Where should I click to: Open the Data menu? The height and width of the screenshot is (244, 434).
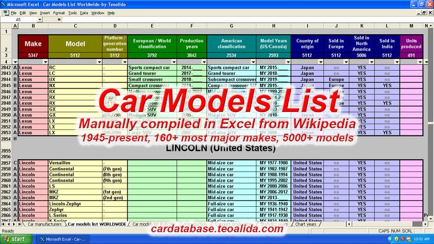pyautogui.click(x=84, y=13)
